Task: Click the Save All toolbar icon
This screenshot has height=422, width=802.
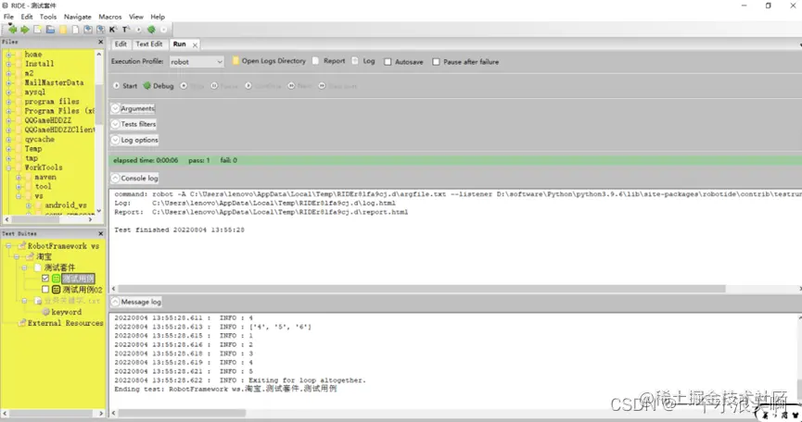Action: 100,30
